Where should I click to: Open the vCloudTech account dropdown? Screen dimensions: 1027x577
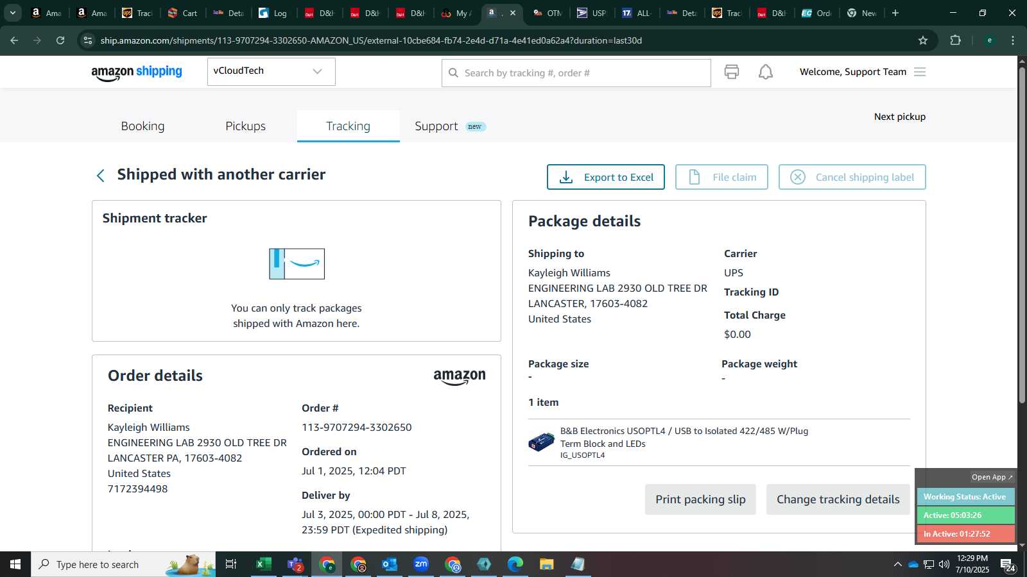coord(271,71)
